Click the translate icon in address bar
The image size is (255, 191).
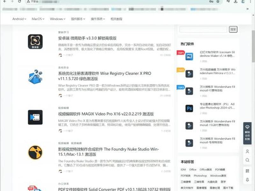click(211, 1)
